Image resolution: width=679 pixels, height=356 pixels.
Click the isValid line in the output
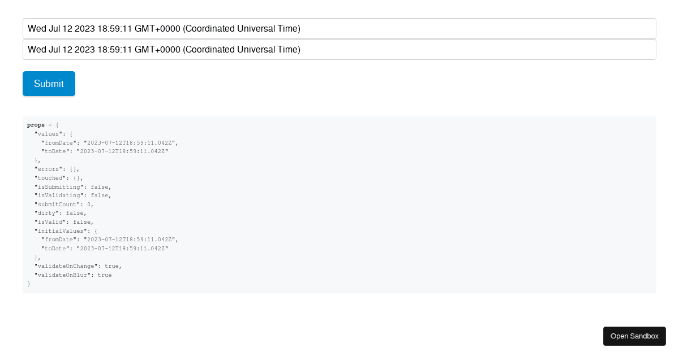point(65,222)
